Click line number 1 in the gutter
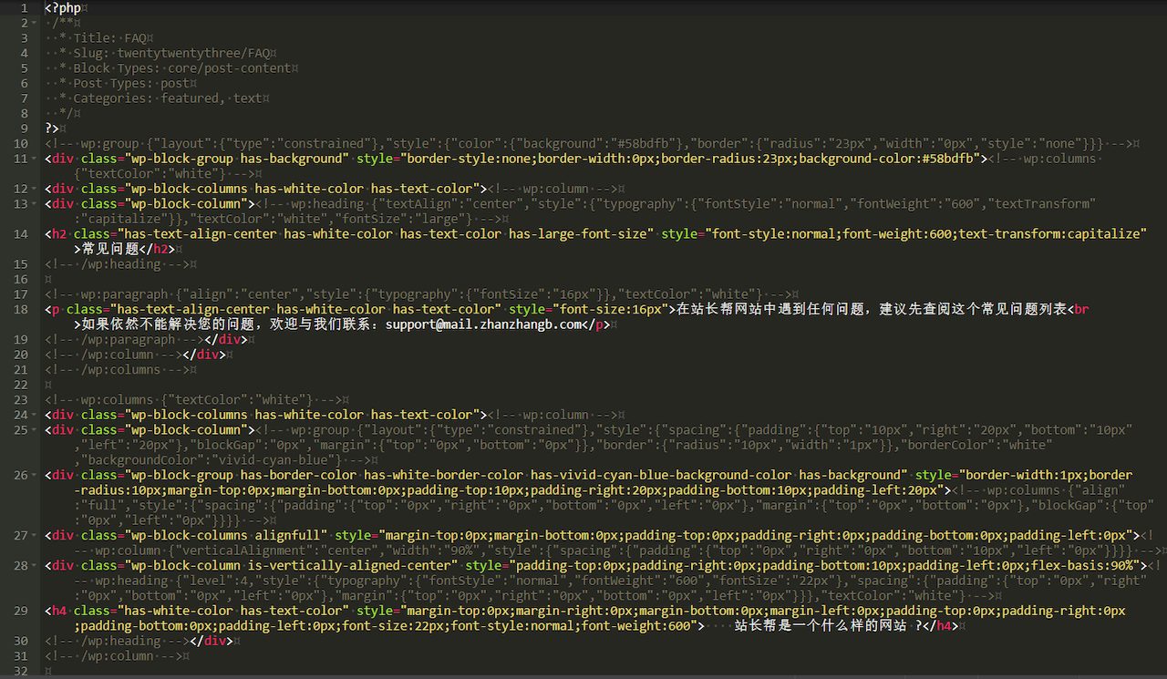 coord(24,8)
